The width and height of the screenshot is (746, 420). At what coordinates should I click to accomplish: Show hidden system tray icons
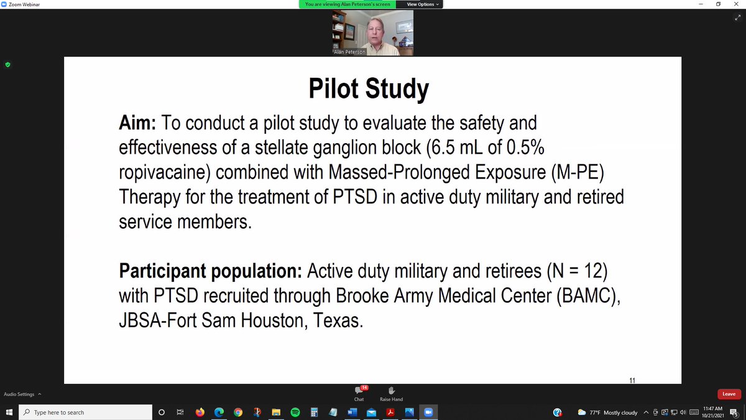[x=647, y=413]
